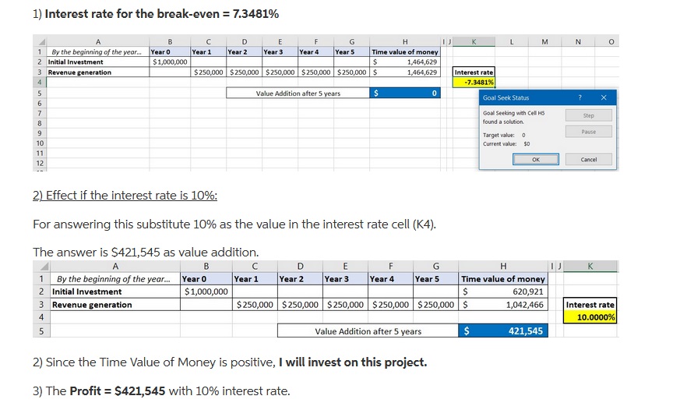This screenshot has width=694, height=417.
Task: Select the blue zero-value cell H5
Action: click(x=405, y=94)
